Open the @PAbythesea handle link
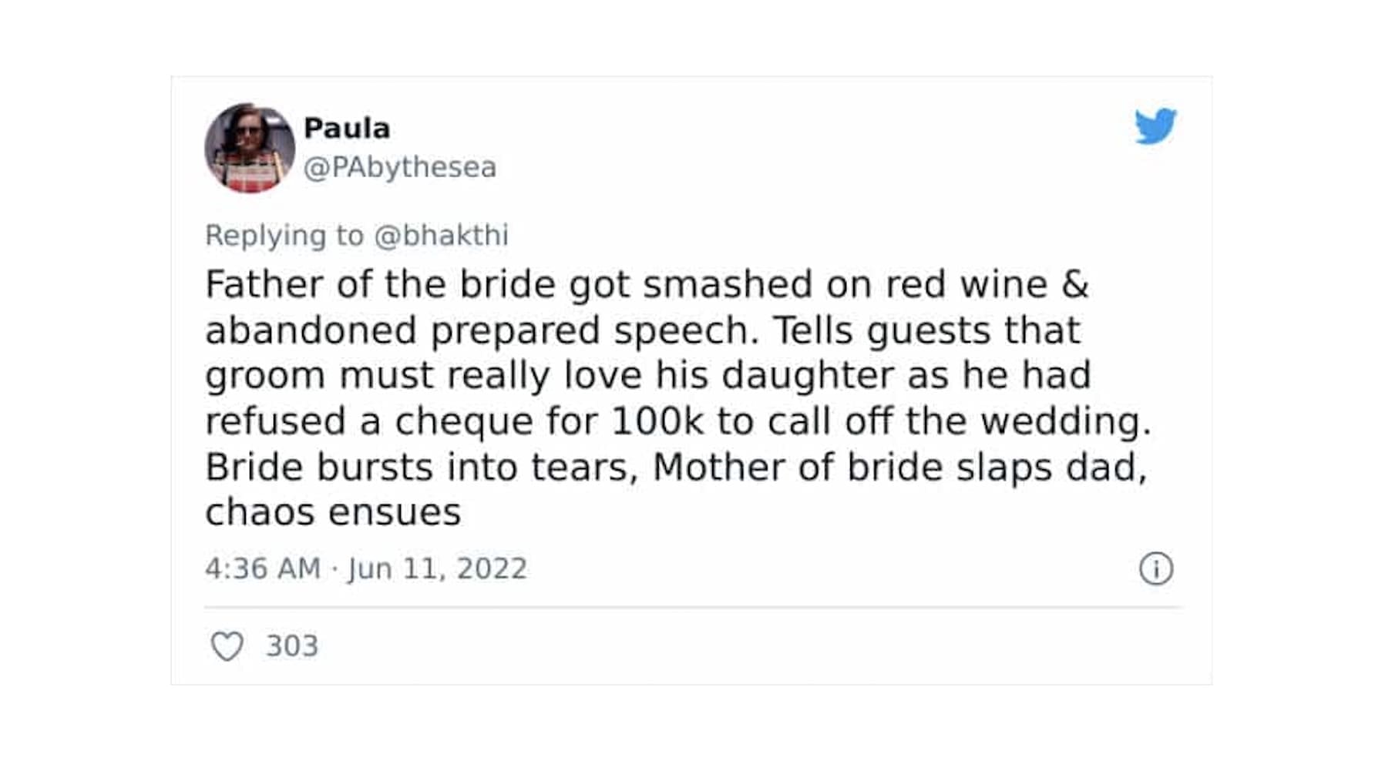Image resolution: width=1375 pixels, height=761 pixels. point(400,167)
